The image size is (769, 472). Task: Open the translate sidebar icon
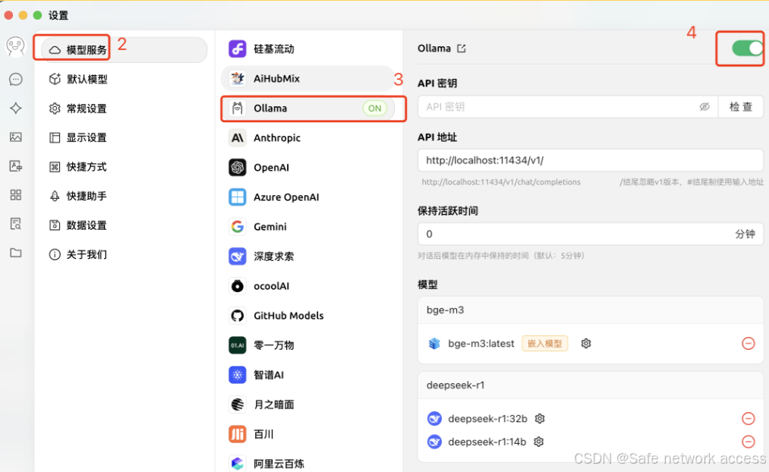coord(16,166)
